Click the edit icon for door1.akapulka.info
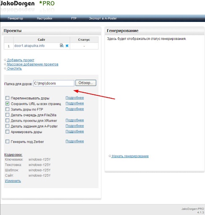The height and width of the screenshot is (215, 205). click(x=62, y=45)
